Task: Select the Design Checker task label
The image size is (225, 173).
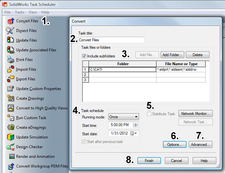Action: pyautogui.click(x=29, y=147)
